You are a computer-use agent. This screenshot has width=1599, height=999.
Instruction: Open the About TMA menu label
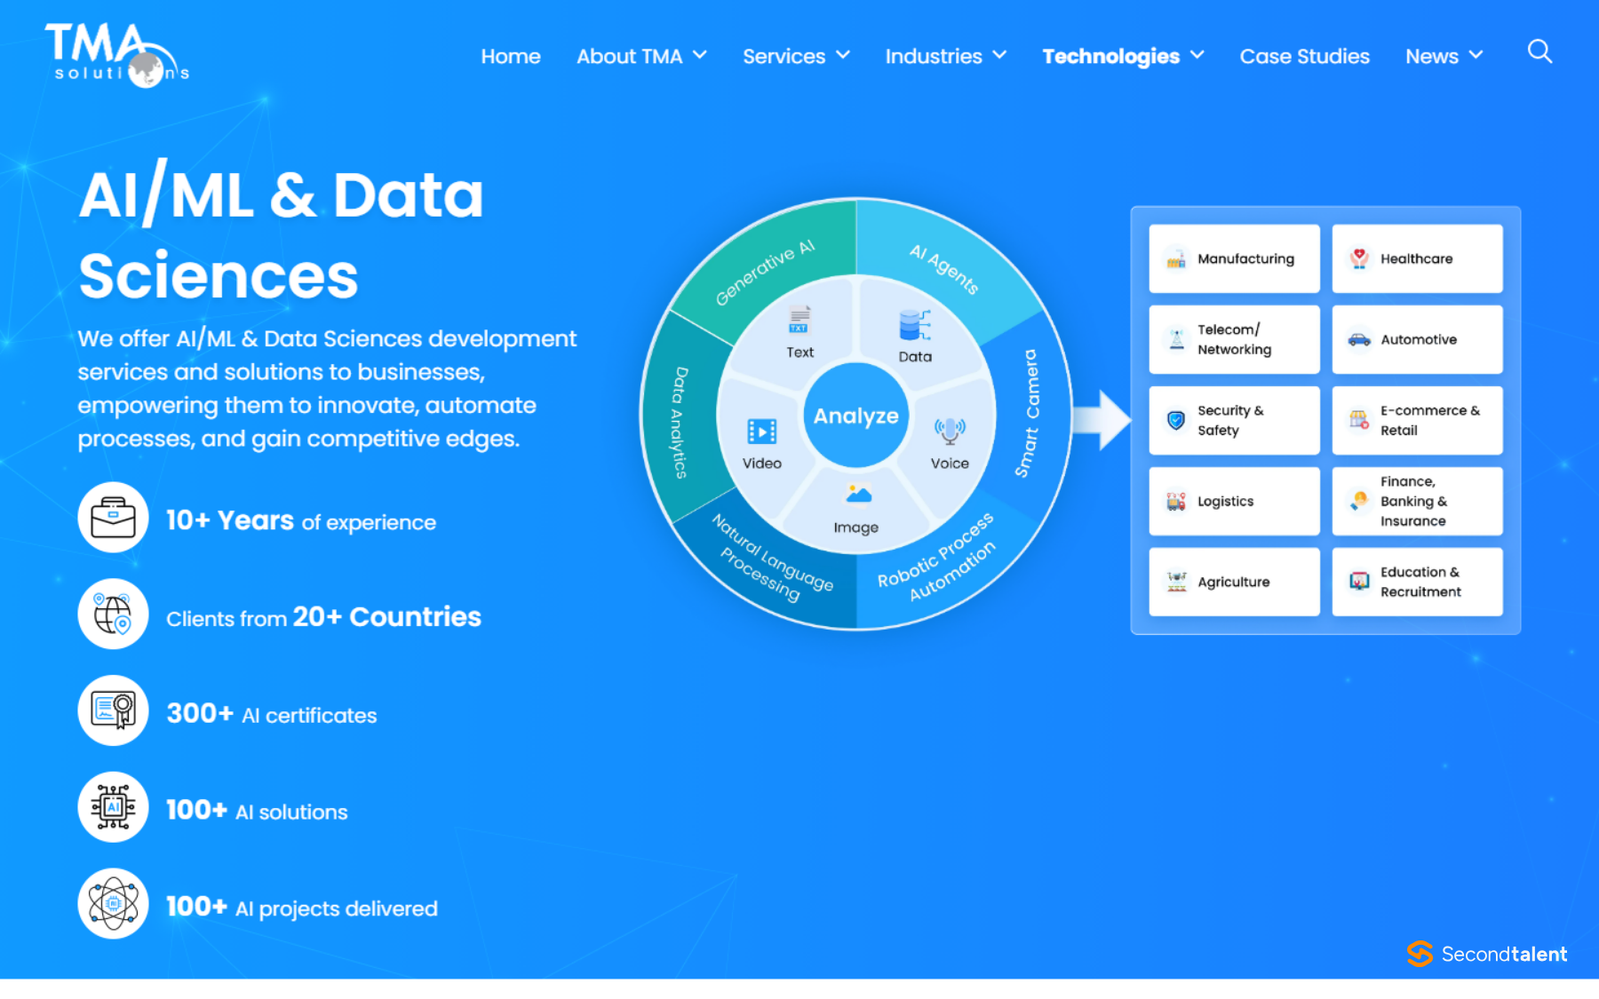(x=629, y=56)
